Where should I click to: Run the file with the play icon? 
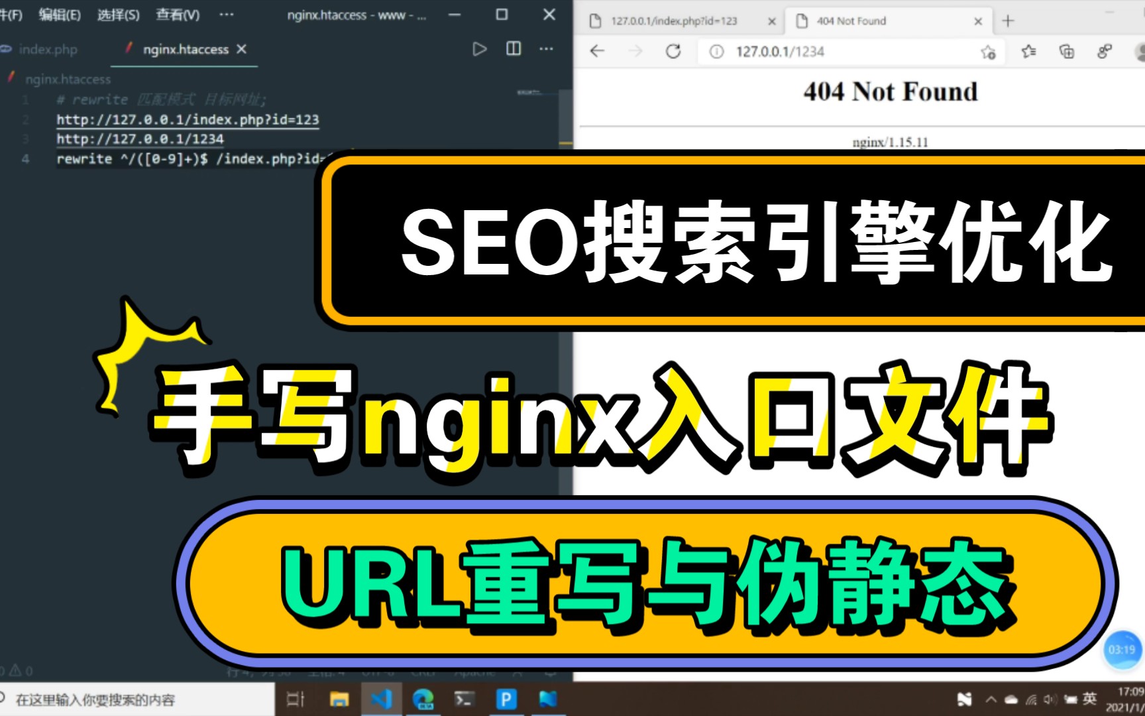click(479, 49)
